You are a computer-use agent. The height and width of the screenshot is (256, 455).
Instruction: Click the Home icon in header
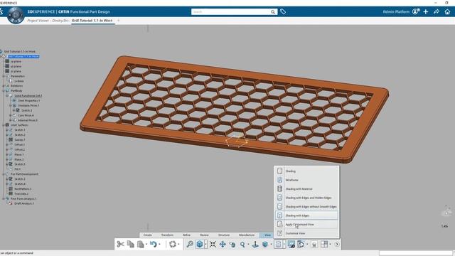click(447, 11)
